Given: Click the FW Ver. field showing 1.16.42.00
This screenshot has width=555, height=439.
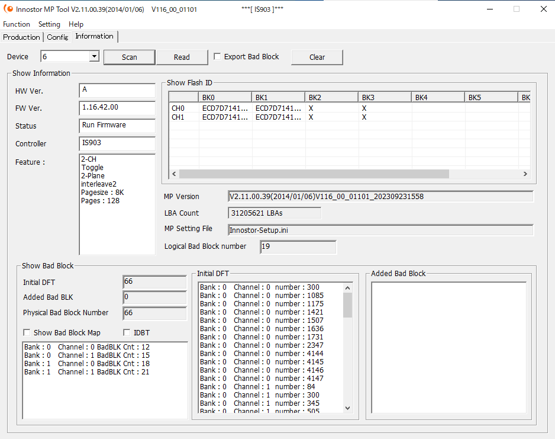Looking at the screenshot, I should (x=117, y=108).
